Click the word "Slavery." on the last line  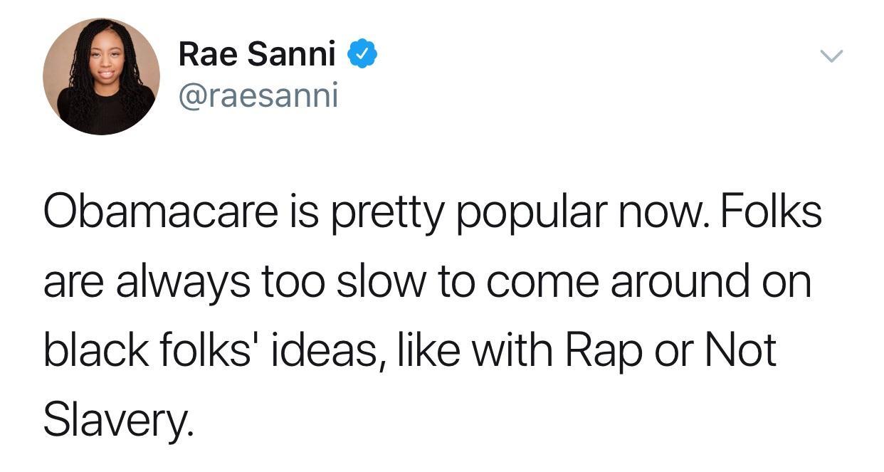click(118, 421)
